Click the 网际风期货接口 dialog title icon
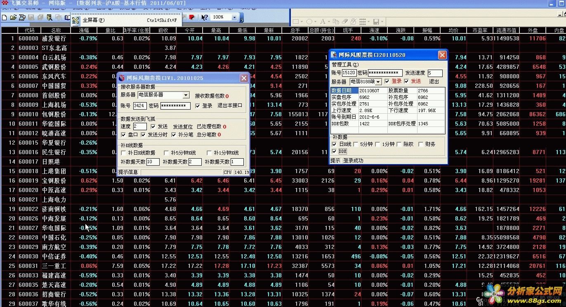566x307 pixels. tap(122, 78)
